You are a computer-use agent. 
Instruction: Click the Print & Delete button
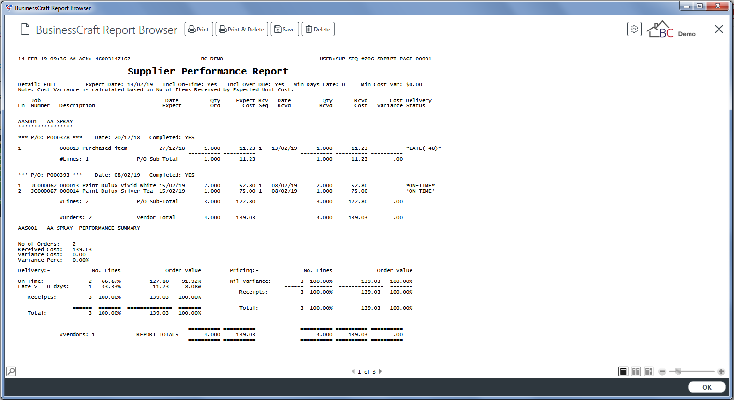242,30
